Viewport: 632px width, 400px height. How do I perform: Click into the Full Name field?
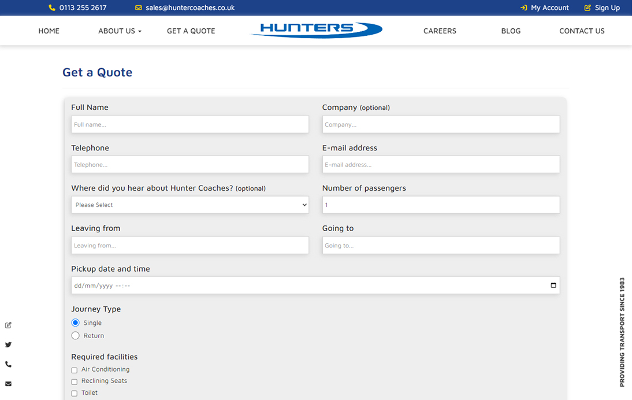pyautogui.click(x=190, y=124)
